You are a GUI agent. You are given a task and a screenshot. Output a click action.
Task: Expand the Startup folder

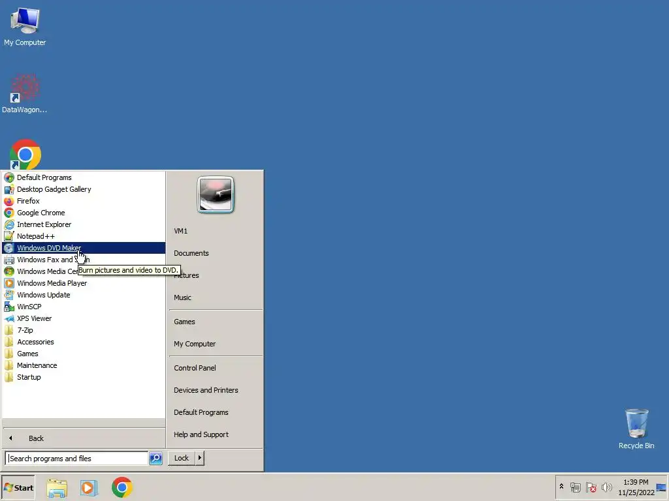(x=84, y=377)
